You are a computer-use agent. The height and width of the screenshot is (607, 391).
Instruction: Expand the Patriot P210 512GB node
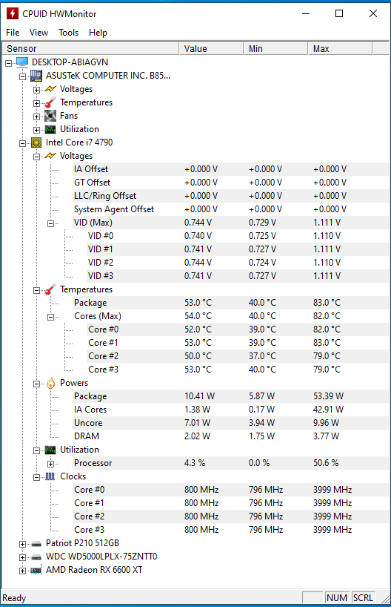click(22, 544)
